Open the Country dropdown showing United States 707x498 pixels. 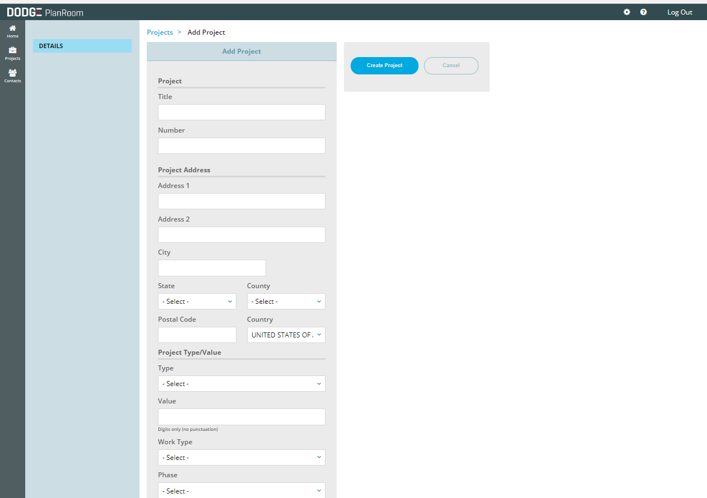tap(286, 335)
